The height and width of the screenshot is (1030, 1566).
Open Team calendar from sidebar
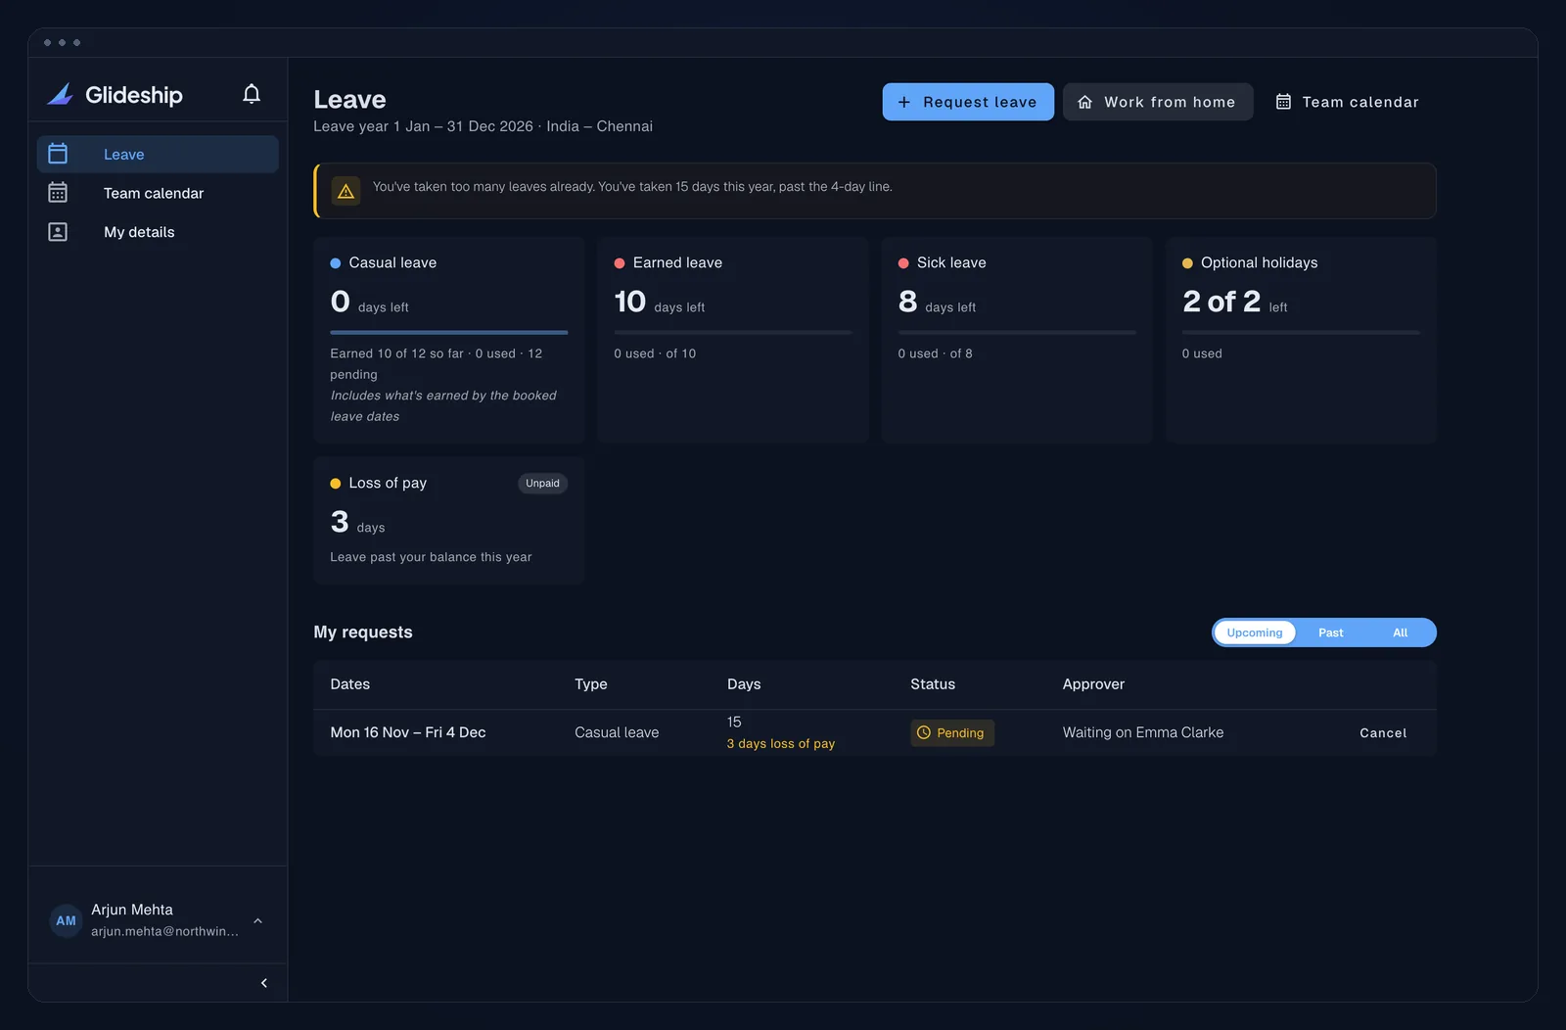tap(158, 193)
